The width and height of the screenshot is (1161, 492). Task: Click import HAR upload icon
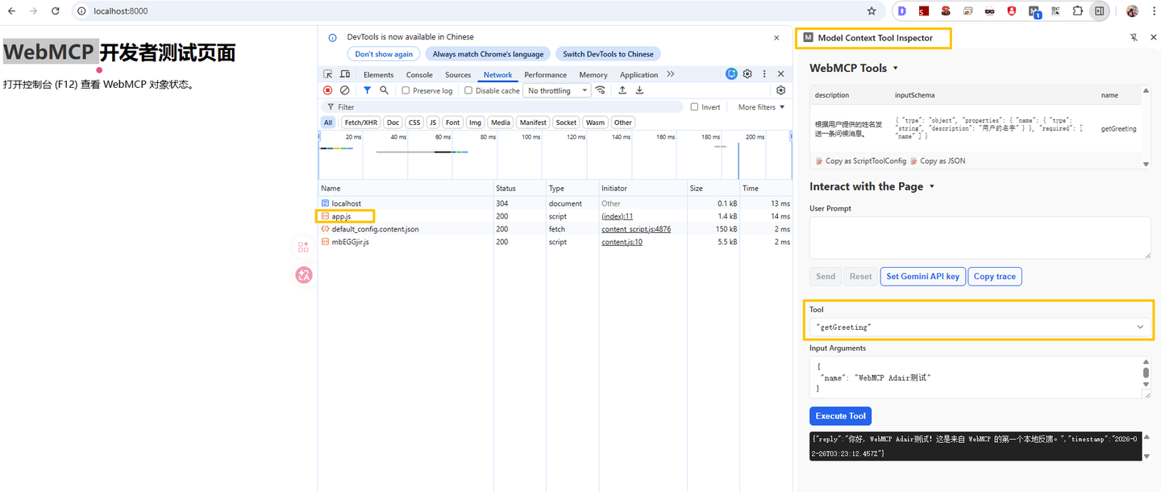click(x=622, y=90)
